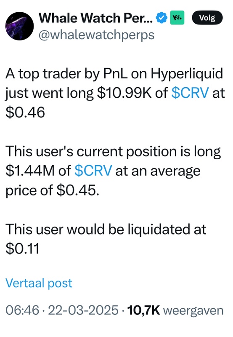
Task: Click the blue verified checkmark badge
Action: tap(162, 18)
